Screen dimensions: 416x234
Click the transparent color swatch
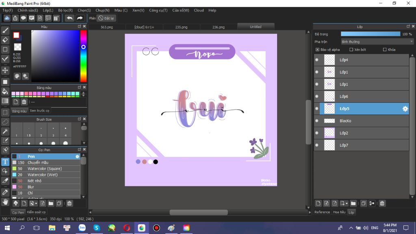[x=17, y=47]
